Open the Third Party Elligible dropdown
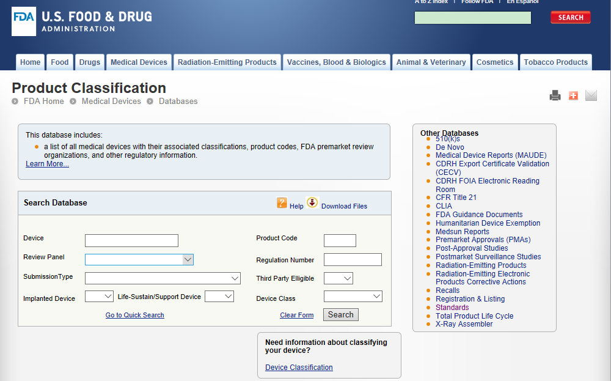Viewport: 611px width, 381px height. [338, 278]
